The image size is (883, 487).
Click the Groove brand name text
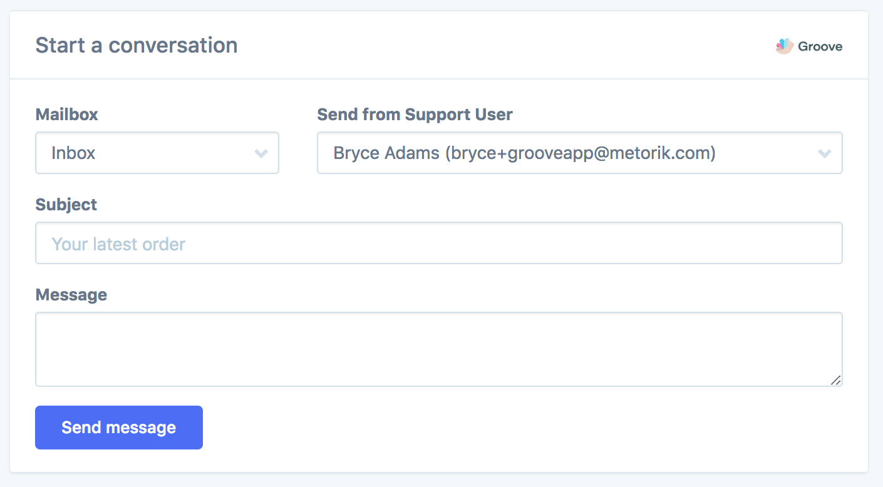coord(820,46)
